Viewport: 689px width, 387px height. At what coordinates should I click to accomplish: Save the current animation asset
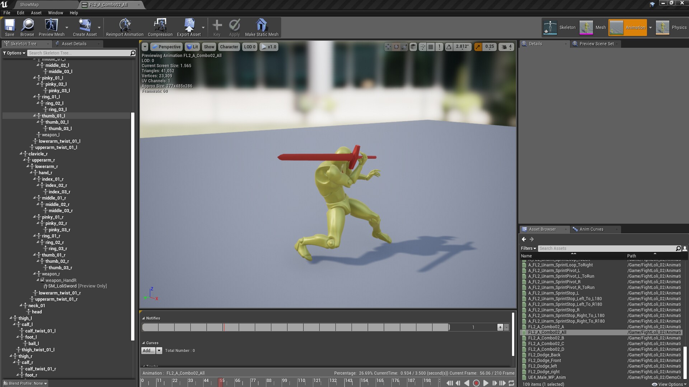click(x=9, y=27)
